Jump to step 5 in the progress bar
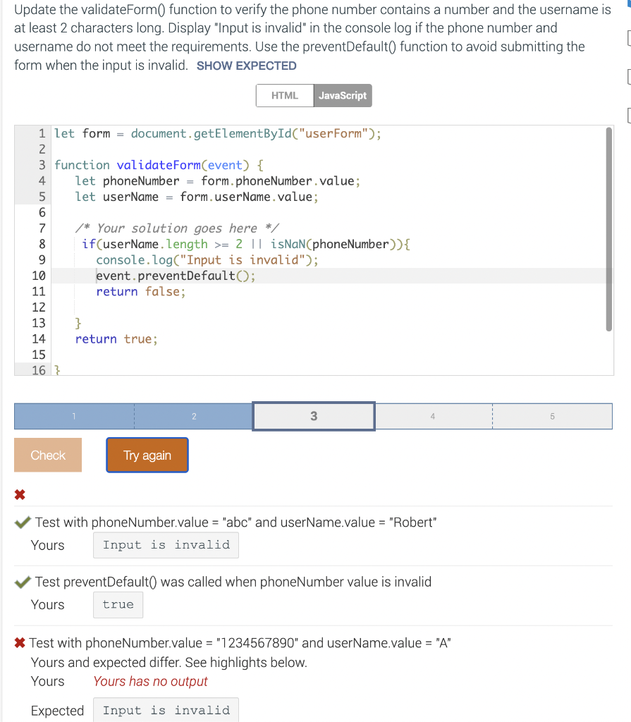Image resolution: width=631 pixels, height=722 pixels. 553,416
